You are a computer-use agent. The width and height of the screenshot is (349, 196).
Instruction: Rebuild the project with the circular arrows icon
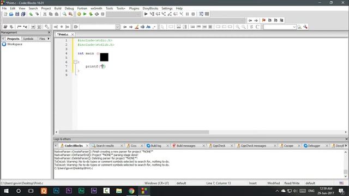(97, 14)
